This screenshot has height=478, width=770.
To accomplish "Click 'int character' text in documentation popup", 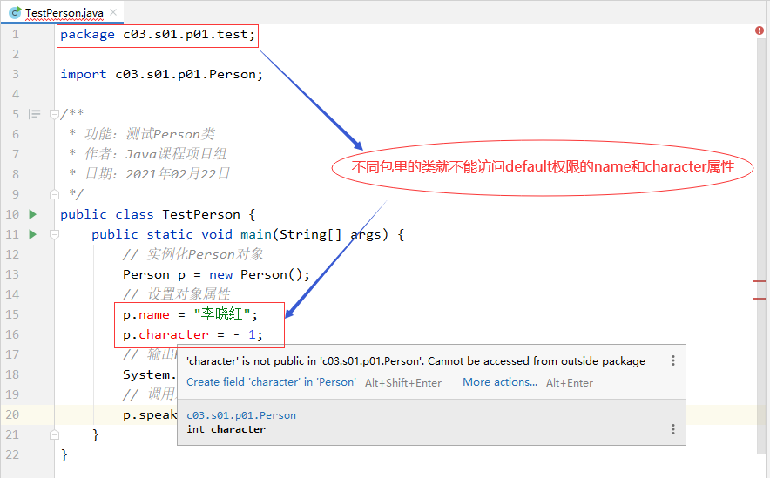I will (x=226, y=429).
